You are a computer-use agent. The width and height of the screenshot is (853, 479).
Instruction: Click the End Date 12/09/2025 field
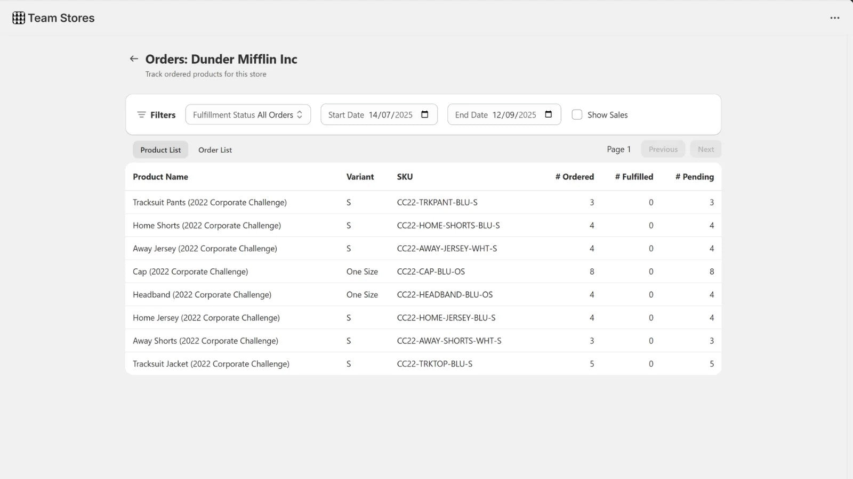pyautogui.click(x=504, y=114)
